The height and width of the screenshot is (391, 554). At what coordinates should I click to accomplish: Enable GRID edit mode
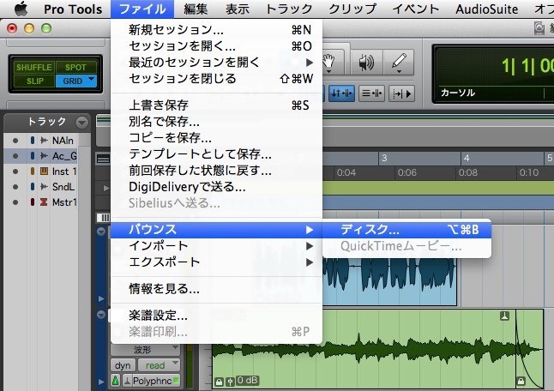pyautogui.click(x=72, y=81)
